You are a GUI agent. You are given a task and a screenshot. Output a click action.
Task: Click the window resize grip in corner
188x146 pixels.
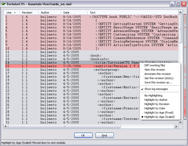[x=185, y=143]
